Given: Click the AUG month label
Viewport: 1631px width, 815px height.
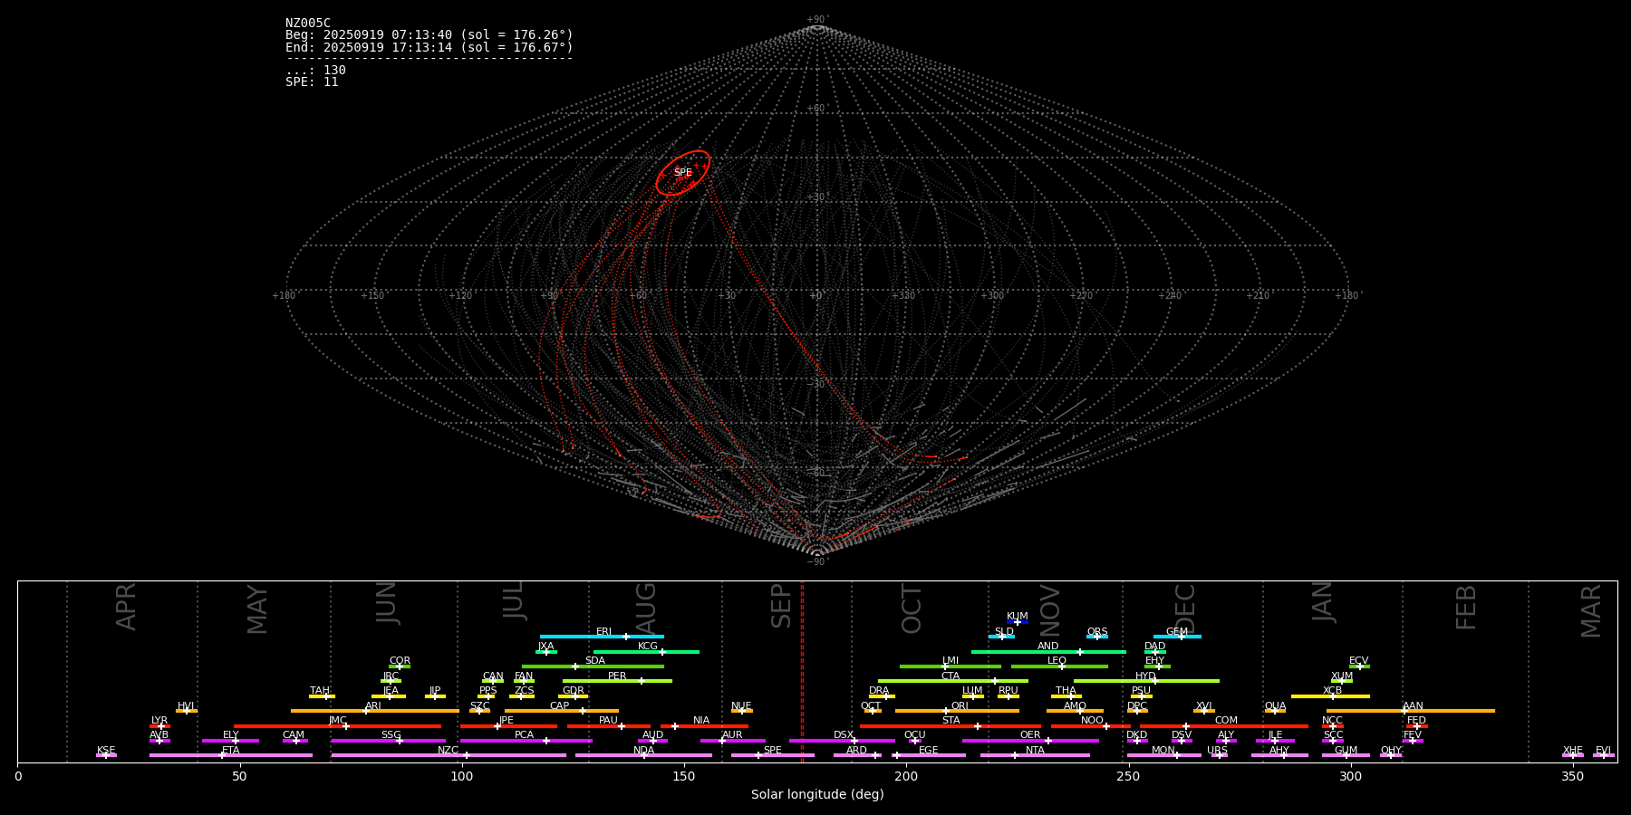Looking at the screenshot, I should [x=646, y=609].
